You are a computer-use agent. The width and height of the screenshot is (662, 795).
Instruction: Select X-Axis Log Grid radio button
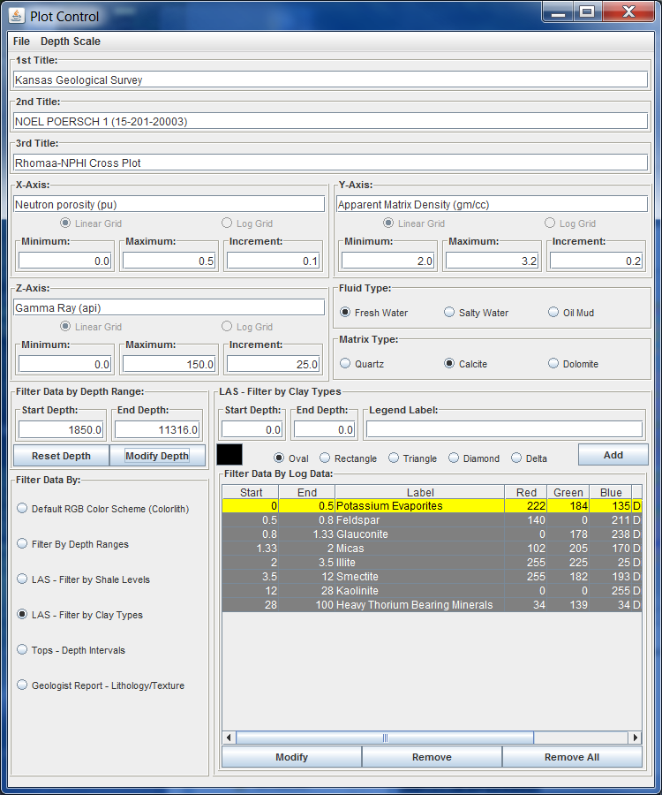pyautogui.click(x=227, y=223)
